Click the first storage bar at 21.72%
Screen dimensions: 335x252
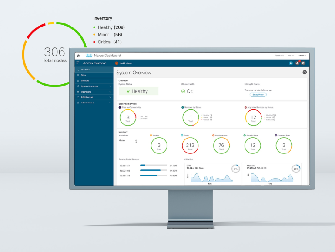point(154,165)
